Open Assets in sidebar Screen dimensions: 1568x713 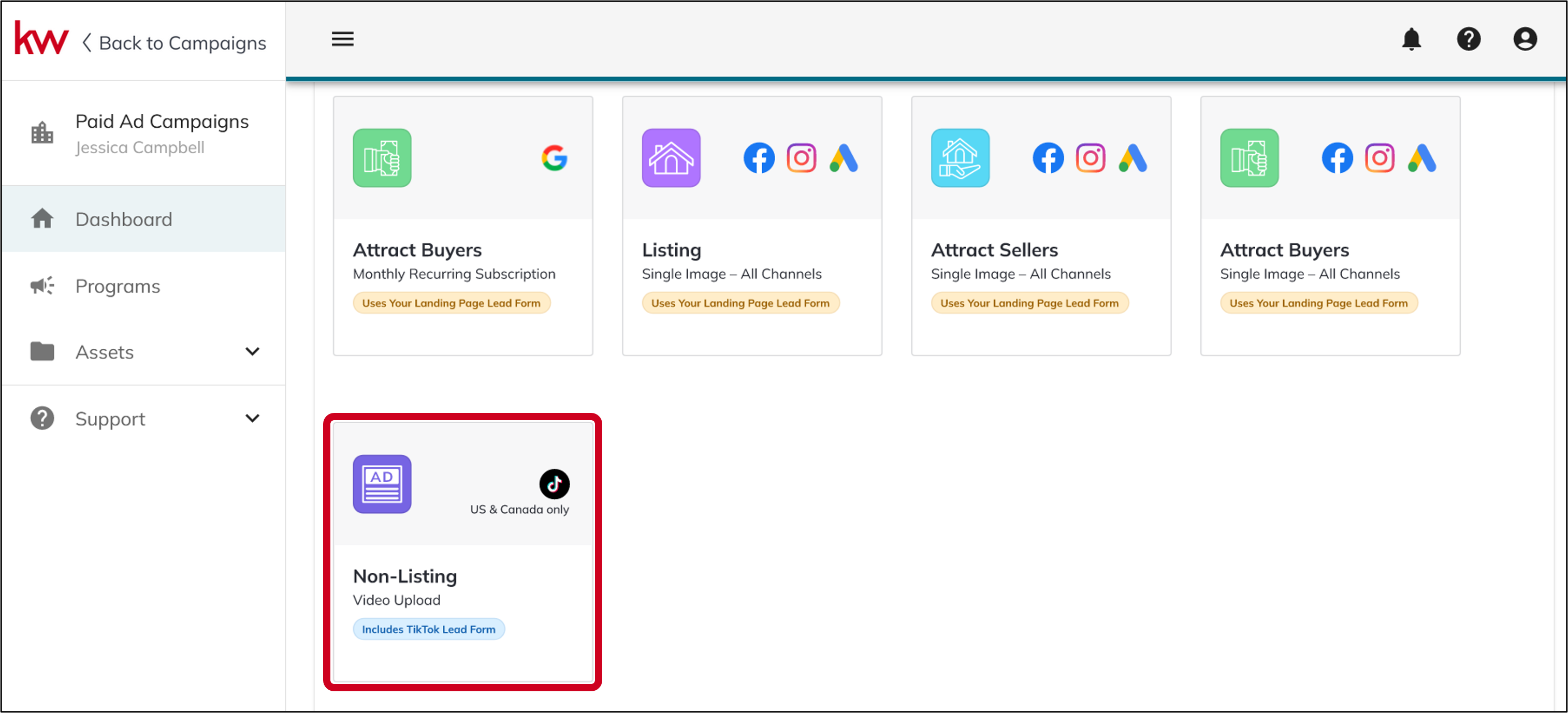point(143,352)
